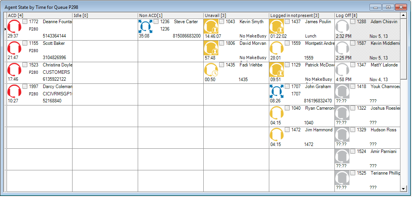Check the box next to agent 1437
Screen dimensions: 412x197
coord(287,22)
